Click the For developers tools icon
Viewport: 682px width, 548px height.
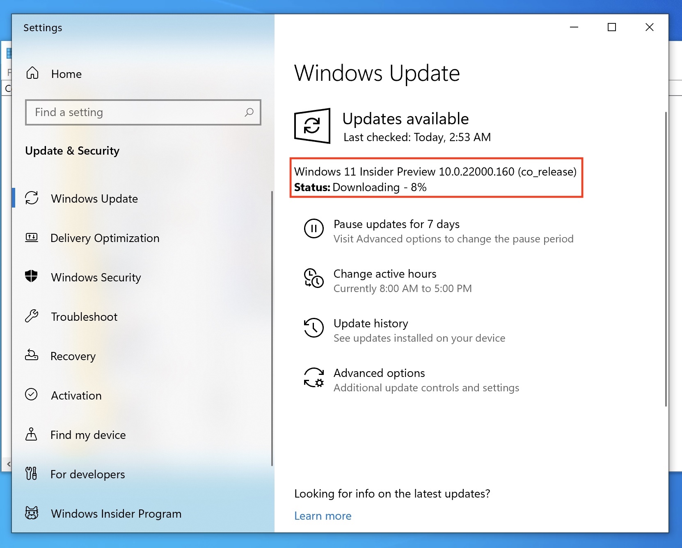coord(31,473)
